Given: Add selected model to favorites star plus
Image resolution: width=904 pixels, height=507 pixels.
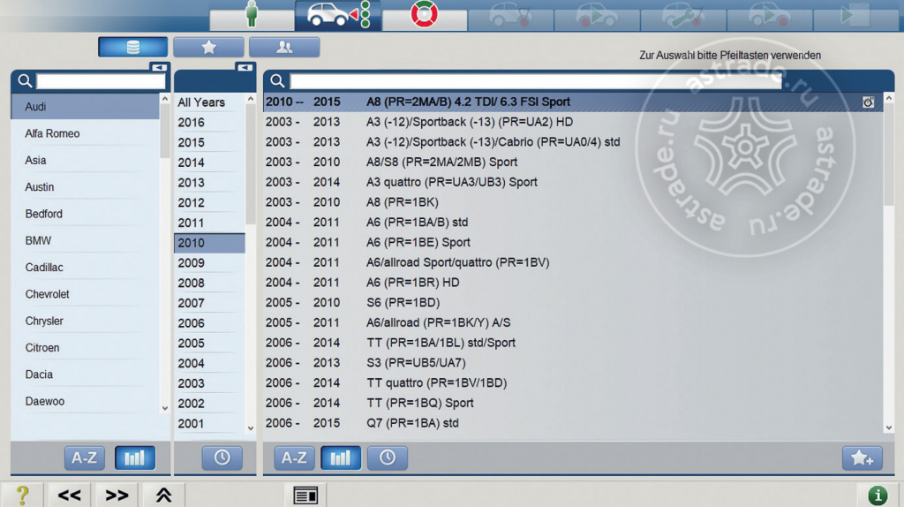Looking at the screenshot, I should click(x=863, y=458).
